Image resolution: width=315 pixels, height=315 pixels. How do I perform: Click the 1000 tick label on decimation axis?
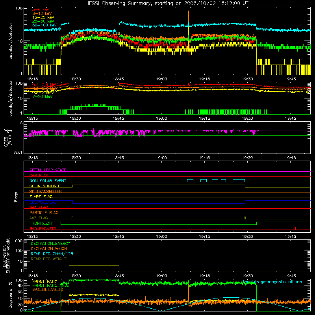[x=18, y=241]
